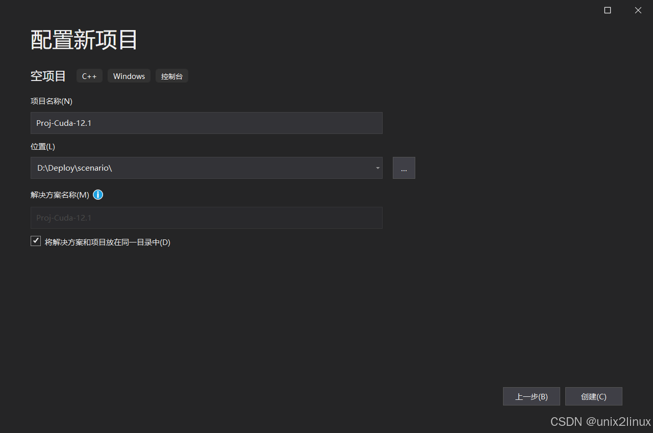Image resolution: width=653 pixels, height=433 pixels.
Task: Click the disabled solution name field
Action: click(207, 218)
